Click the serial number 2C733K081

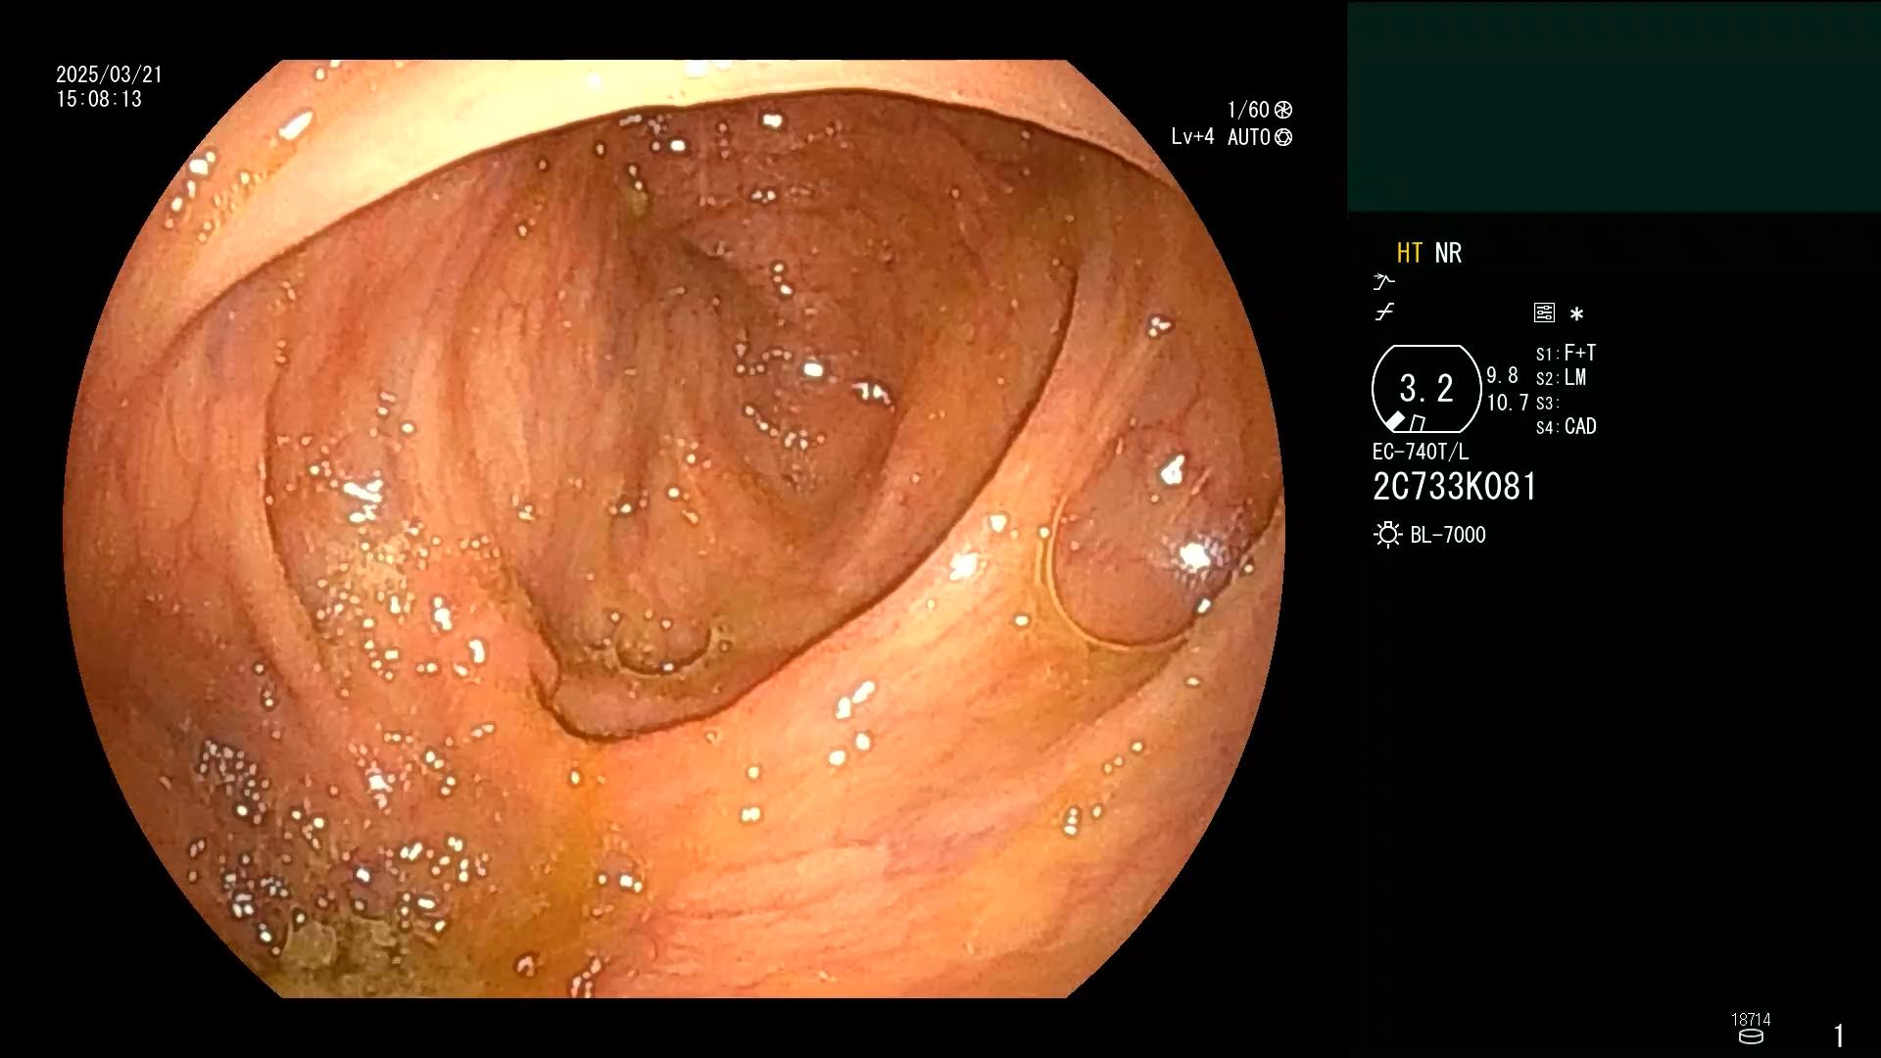[1455, 487]
